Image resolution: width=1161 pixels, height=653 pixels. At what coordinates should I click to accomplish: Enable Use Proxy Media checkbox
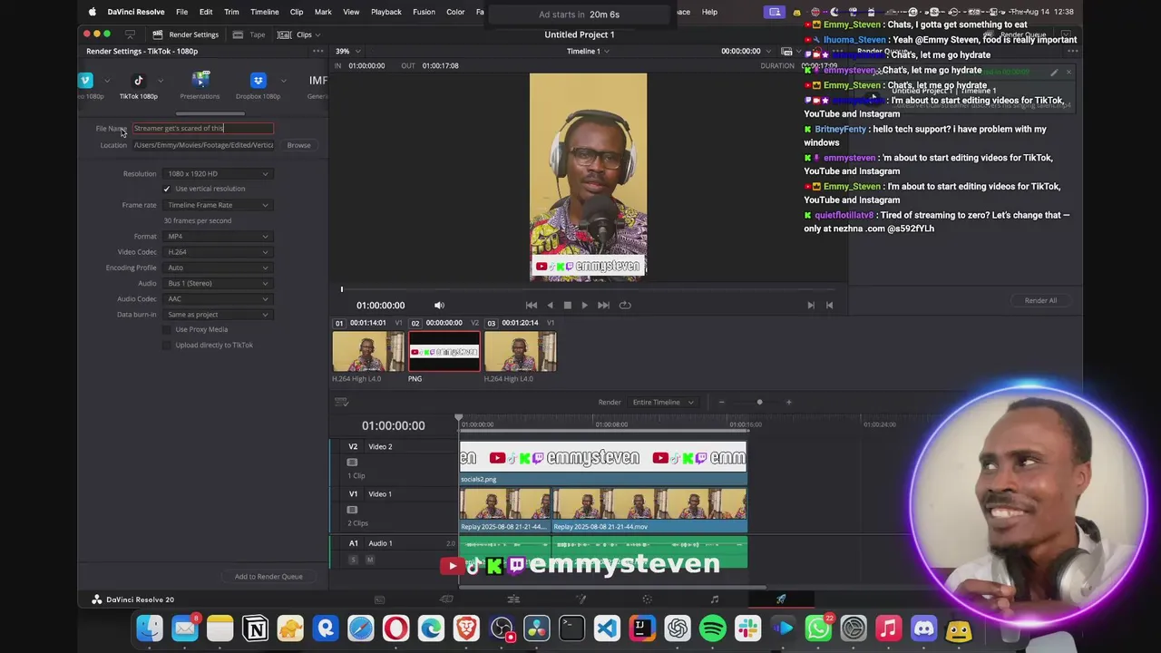[166, 330]
